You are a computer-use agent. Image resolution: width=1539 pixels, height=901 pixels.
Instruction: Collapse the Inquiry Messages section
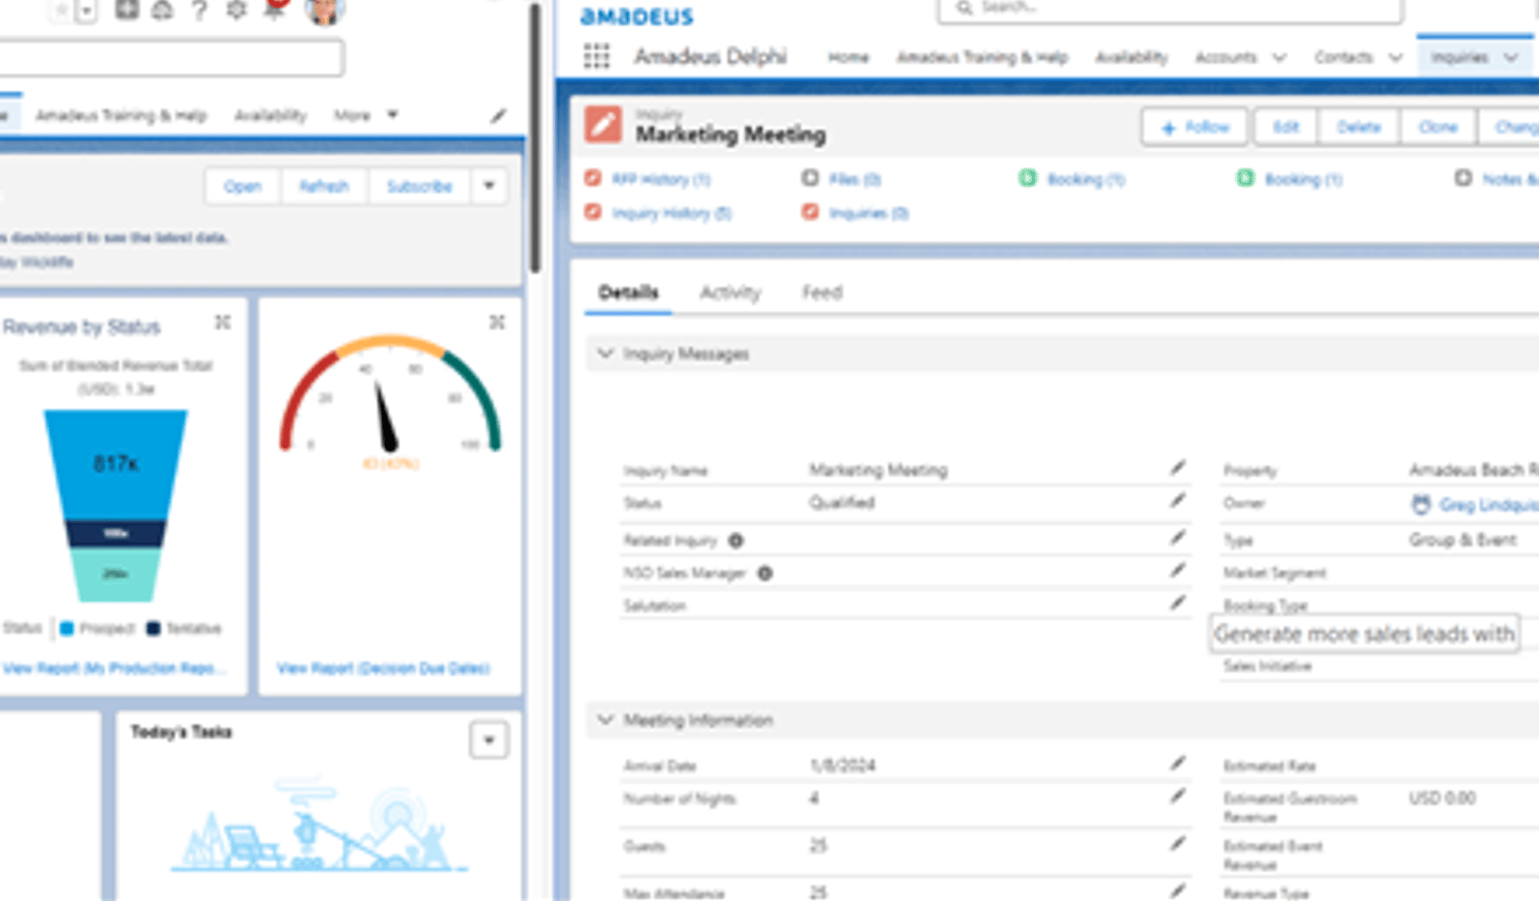tap(605, 353)
